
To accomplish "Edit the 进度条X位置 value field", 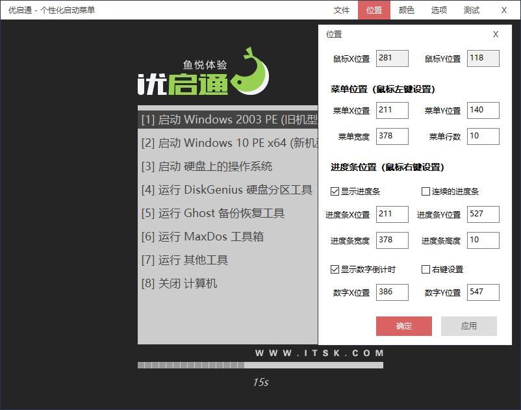I will [392, 214].
